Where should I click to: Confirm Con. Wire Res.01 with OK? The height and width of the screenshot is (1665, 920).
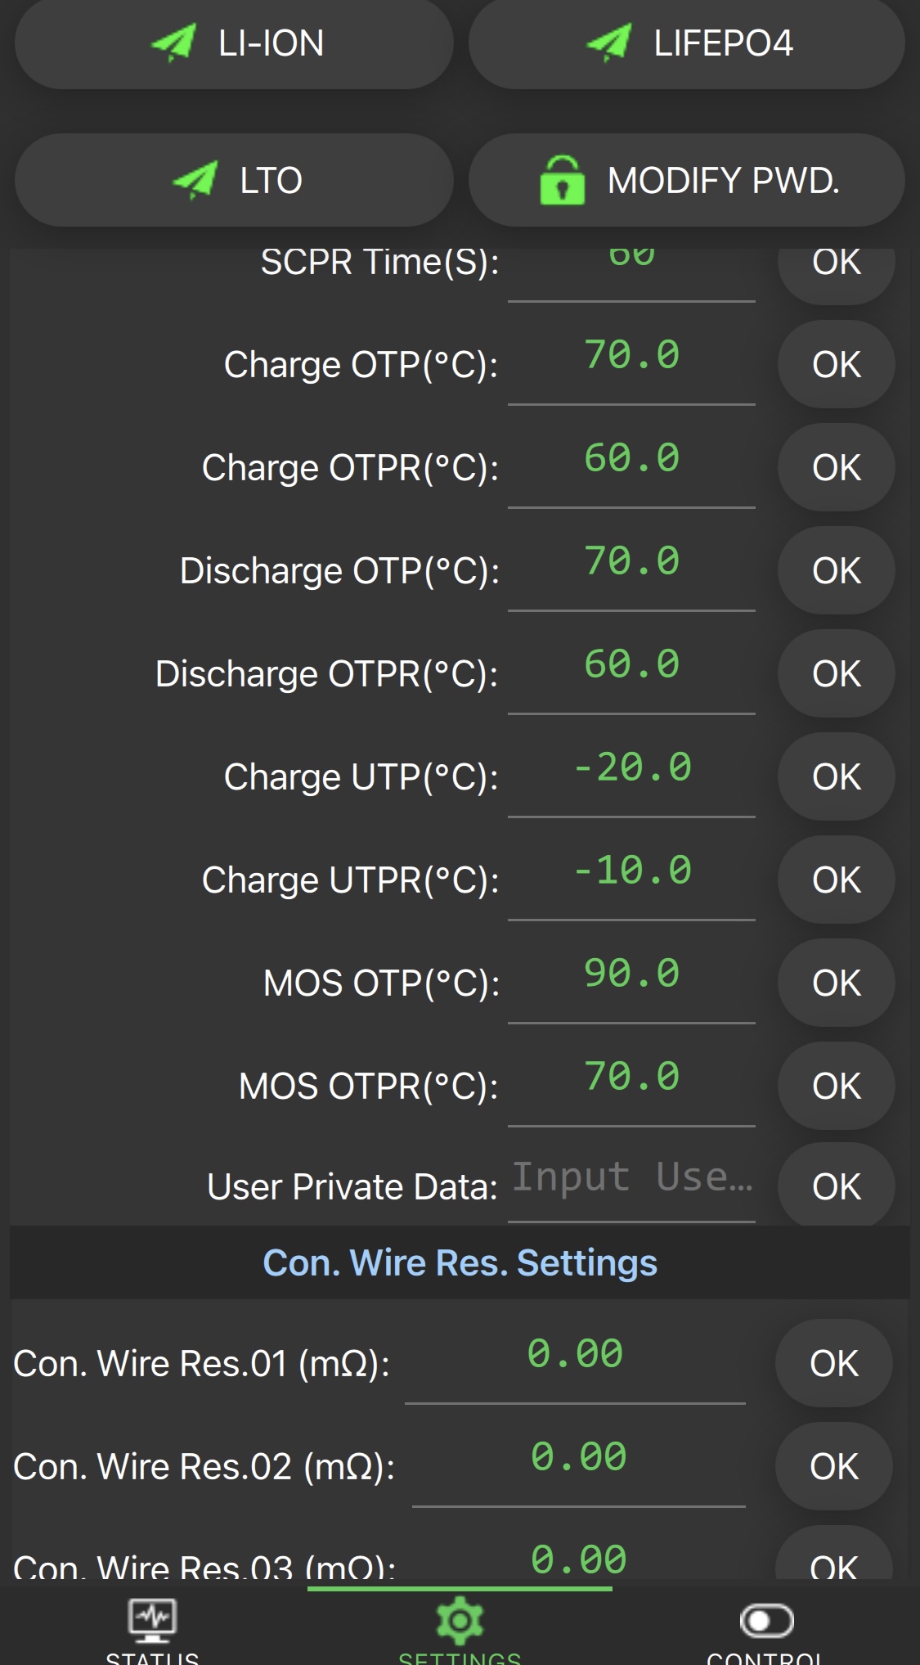(x=833, y=1364)
